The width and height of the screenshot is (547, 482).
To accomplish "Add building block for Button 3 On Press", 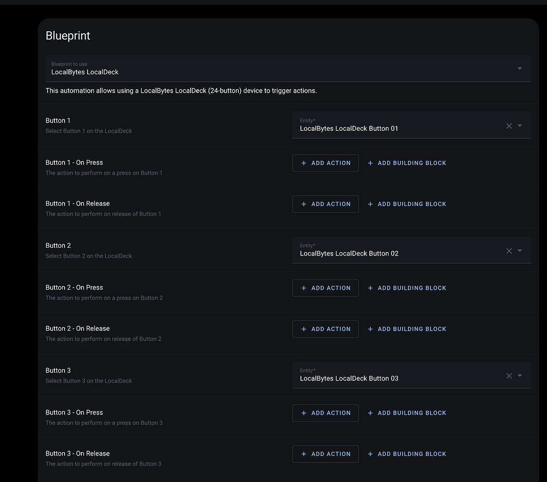I will (407, 413).
